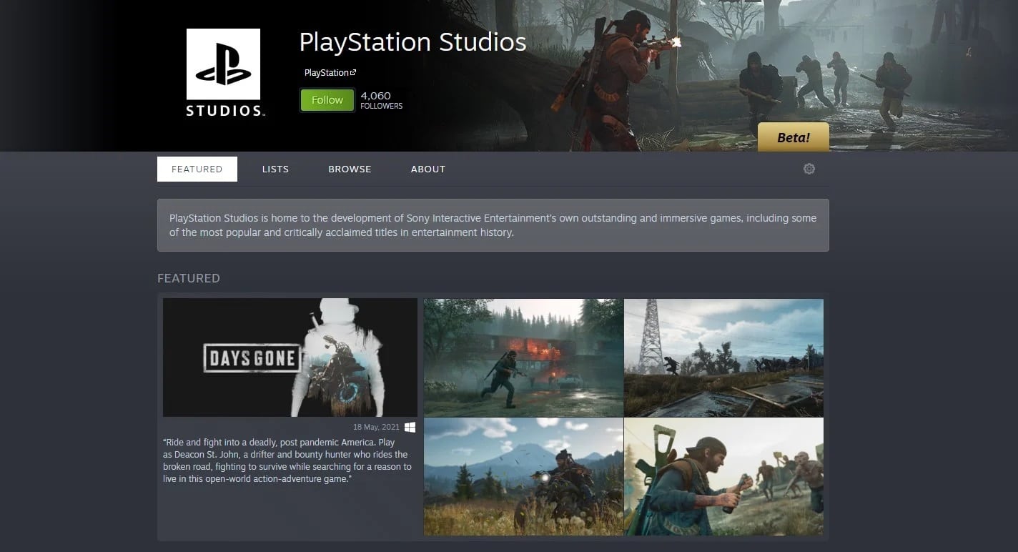Switch to the LISTS tab

click(x=275, y=169)
